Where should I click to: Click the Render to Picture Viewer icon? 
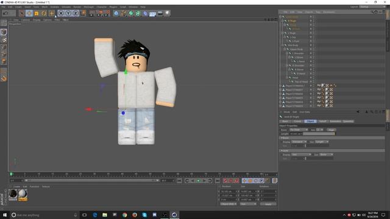click(x=99, y=13)
